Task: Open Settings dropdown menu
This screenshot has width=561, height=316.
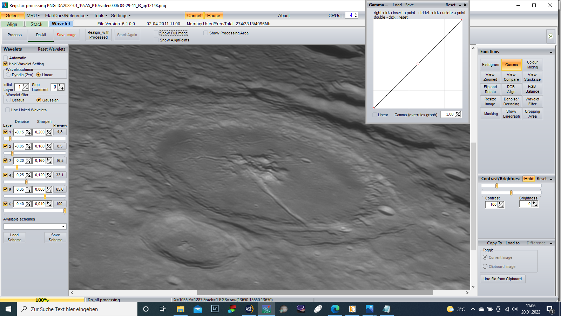Action: (121, 15)
